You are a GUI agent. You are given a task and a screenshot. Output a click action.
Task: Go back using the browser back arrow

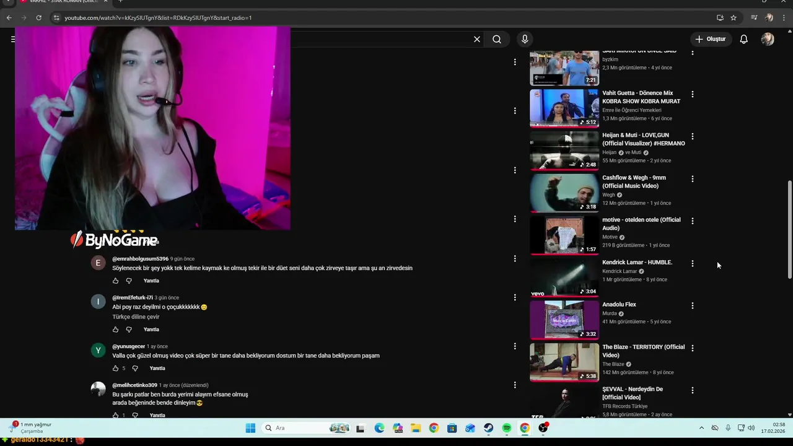[x=9, y=18]
